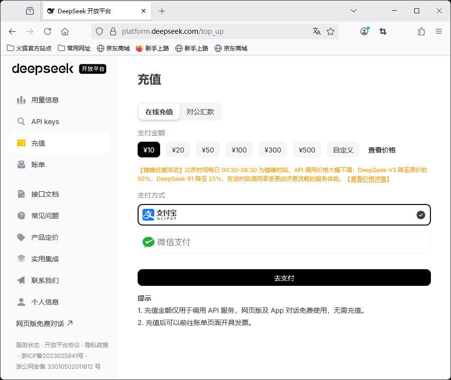This screenshot has height=380, width=451.
Task: Click the 实用集成 layers icon
Action: click(21, 258)
